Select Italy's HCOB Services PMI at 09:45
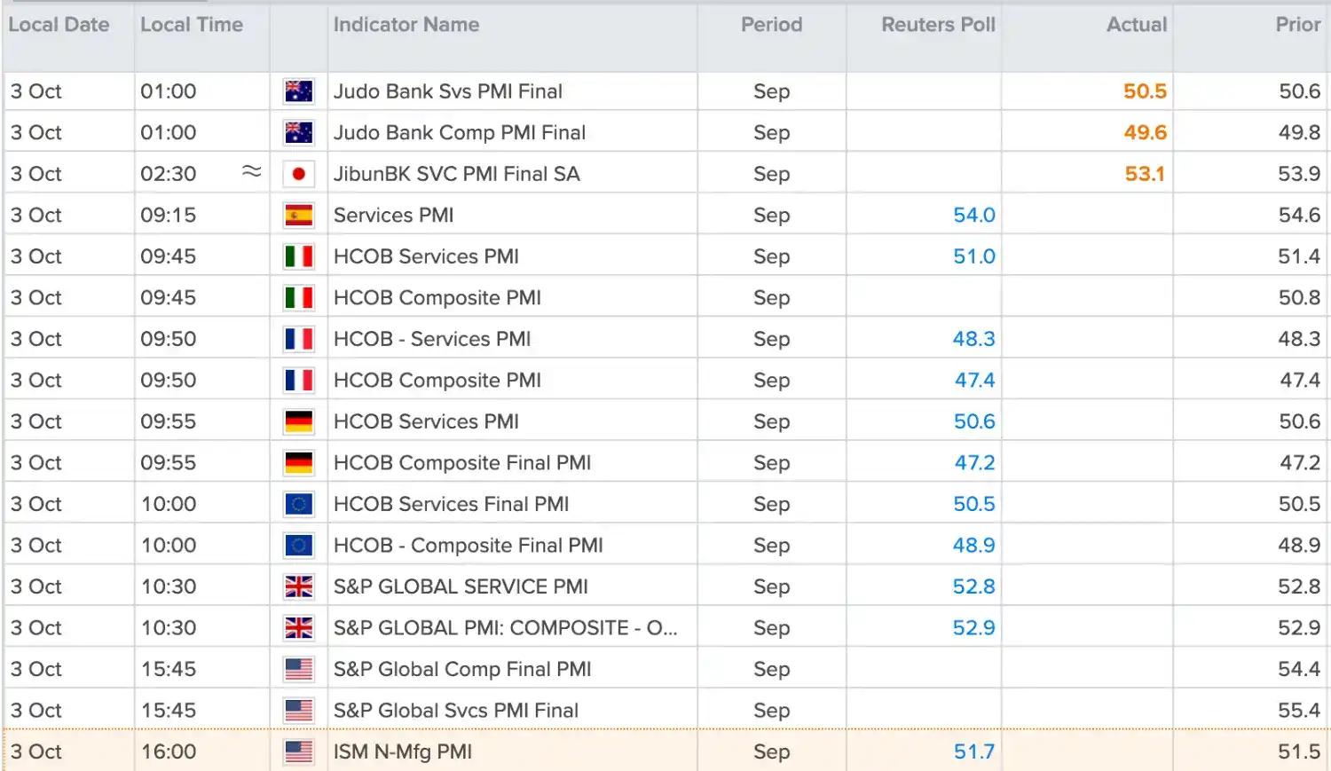The image size is (1331, 771). tap(427, 256)
